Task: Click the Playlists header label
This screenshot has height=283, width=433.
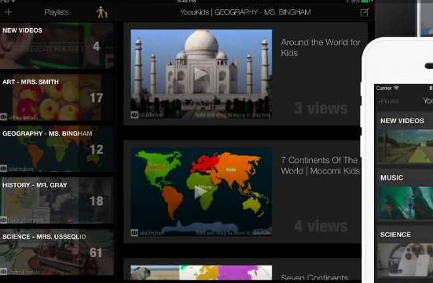Action: pyautogui.click(x=56, y=12)
